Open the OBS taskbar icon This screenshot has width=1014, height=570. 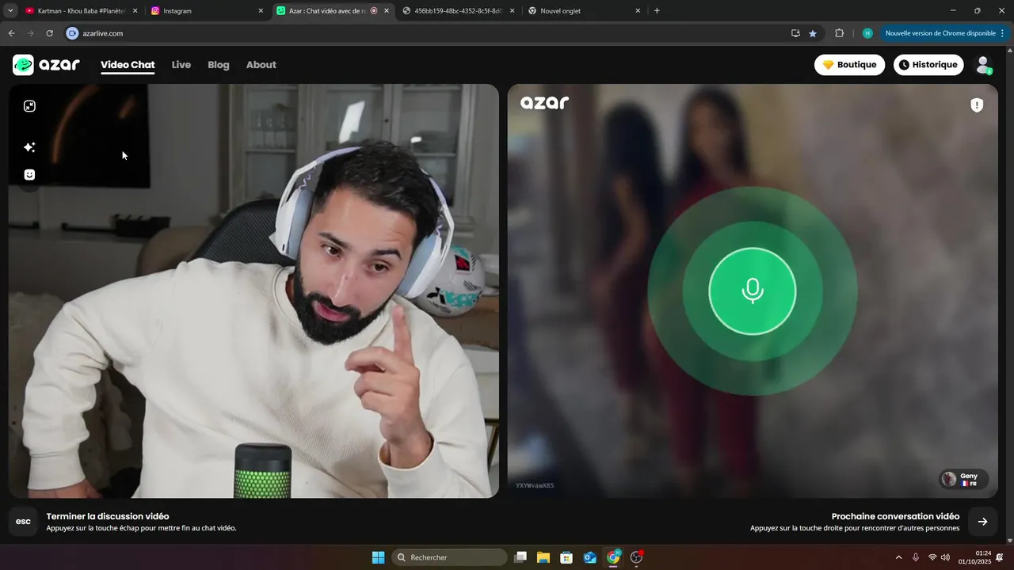[x=636, y=557]
